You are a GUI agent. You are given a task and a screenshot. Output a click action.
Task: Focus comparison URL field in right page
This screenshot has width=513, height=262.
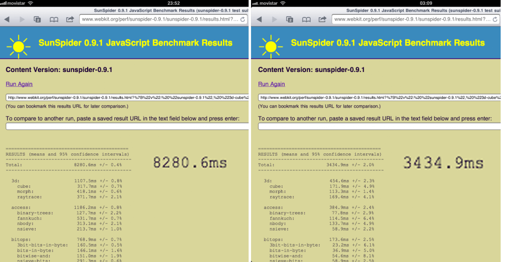pyautogui.click(x=380, y=126)
